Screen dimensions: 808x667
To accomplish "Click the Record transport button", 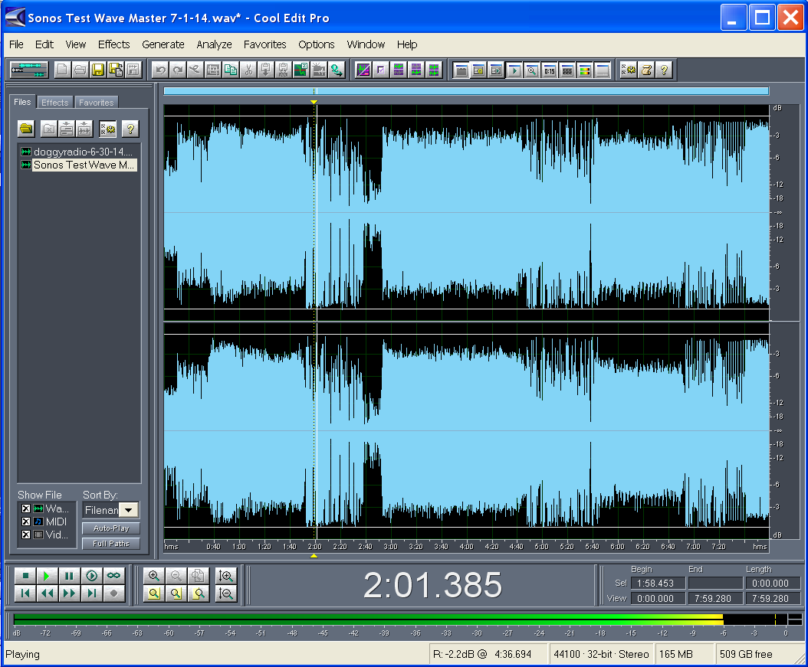I will [x=113, y=593].
